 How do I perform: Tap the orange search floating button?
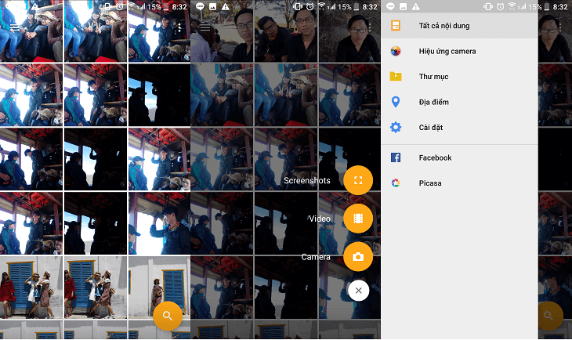(168, 316)
